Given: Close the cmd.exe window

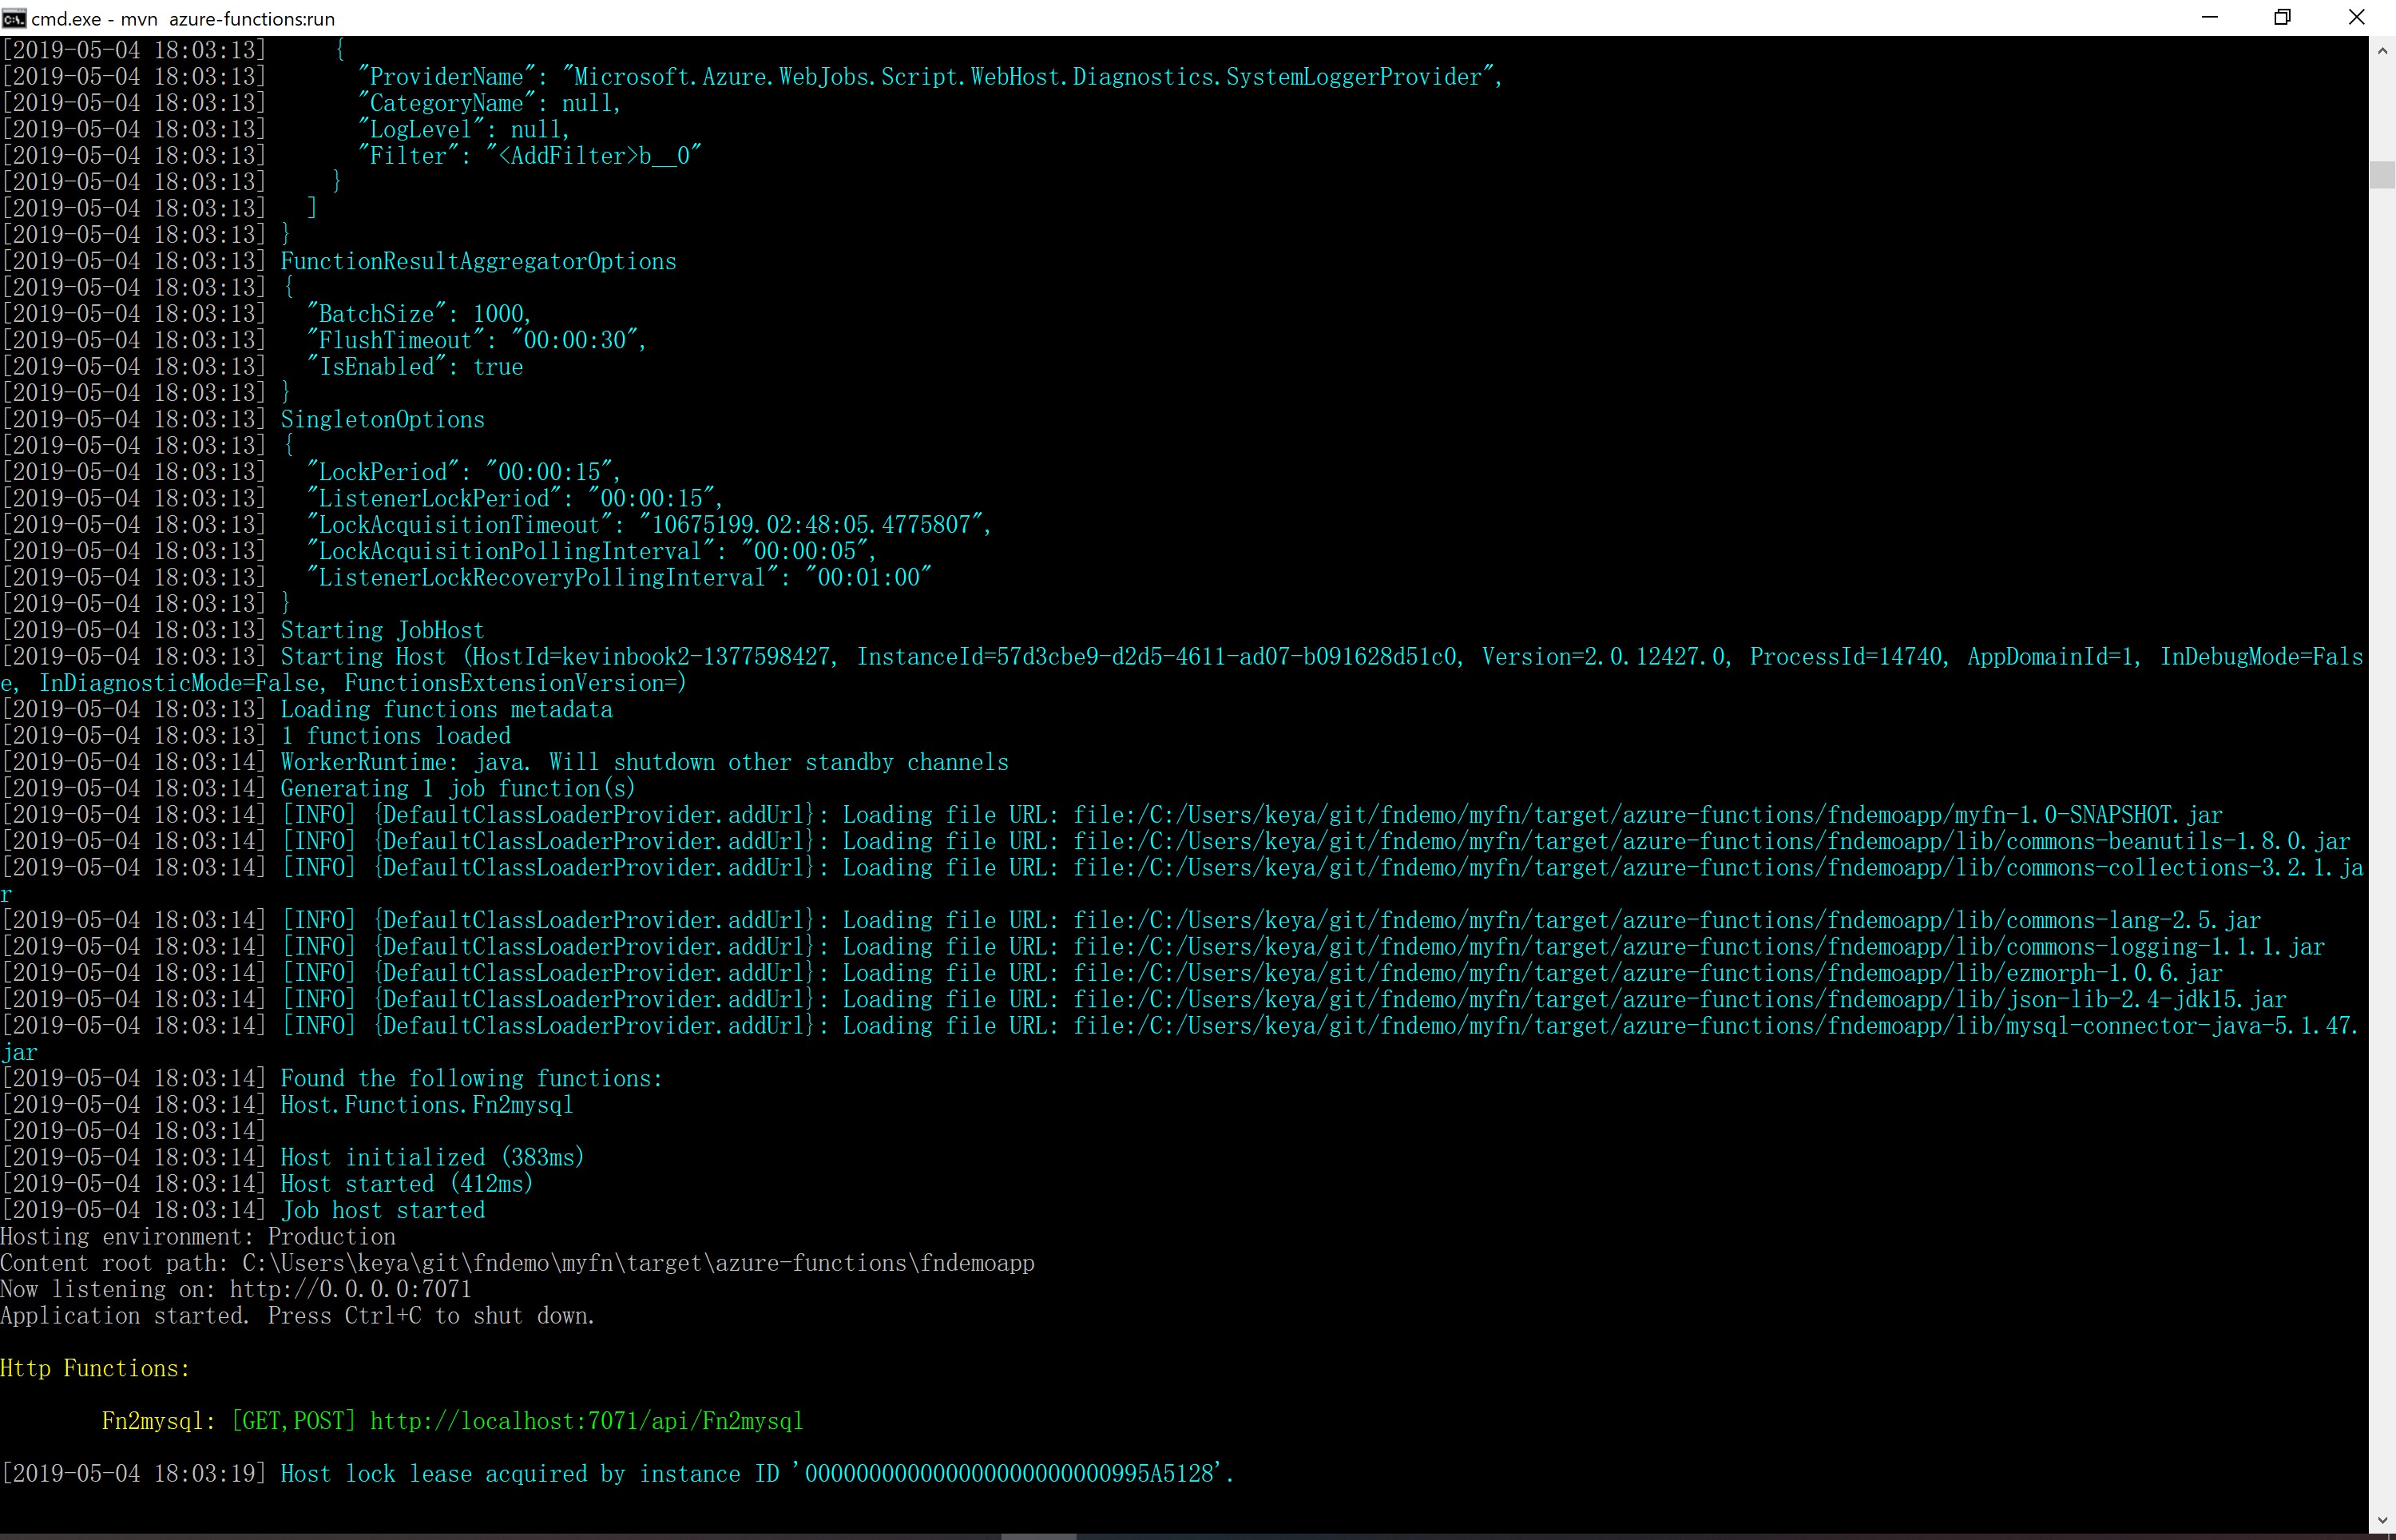Looking at the screenshot, I should (x=2356, y=18).
